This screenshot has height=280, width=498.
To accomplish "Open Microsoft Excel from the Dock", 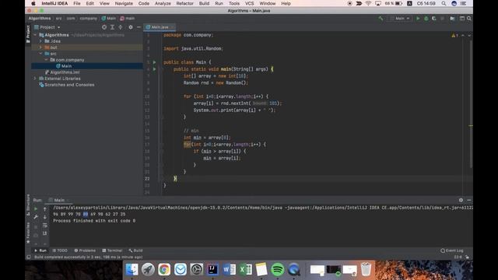I will click(245, 270).
